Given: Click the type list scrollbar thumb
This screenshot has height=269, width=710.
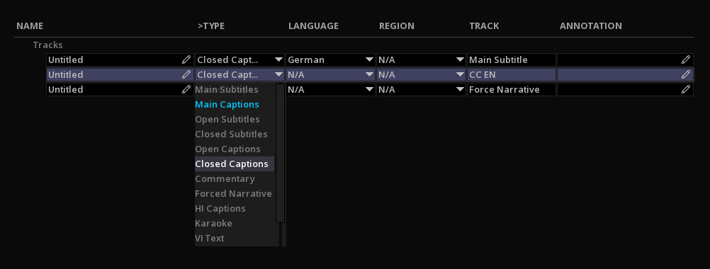Looking at the screenshot, I should (281, 154).
